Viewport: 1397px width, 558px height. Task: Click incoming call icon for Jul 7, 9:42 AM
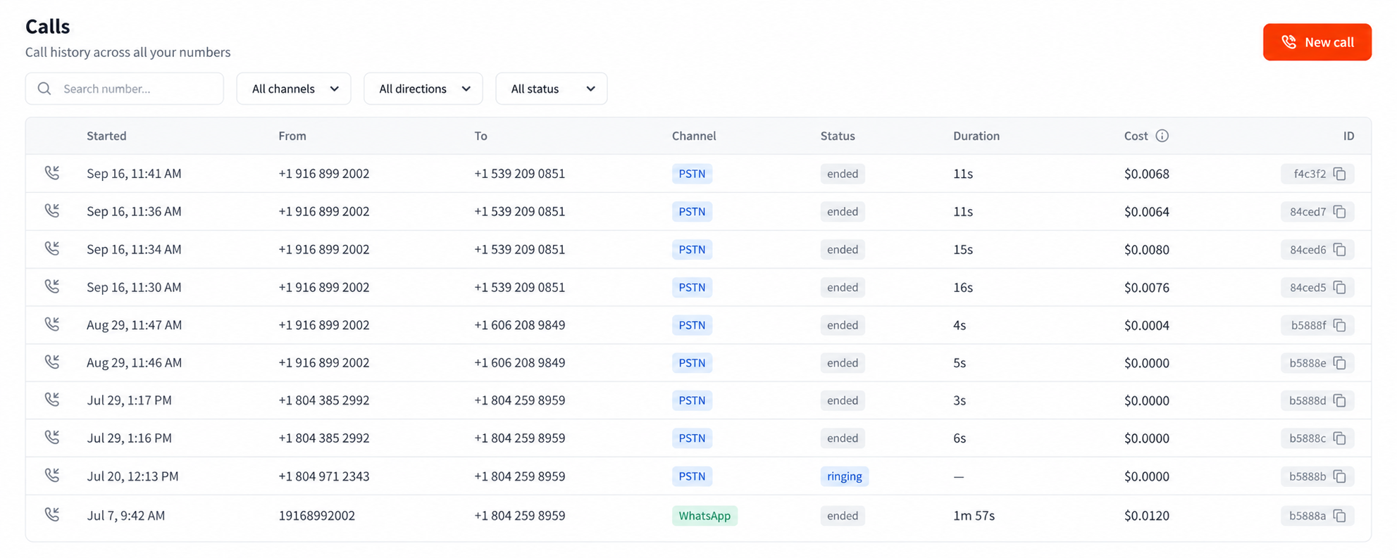[52, 514]
